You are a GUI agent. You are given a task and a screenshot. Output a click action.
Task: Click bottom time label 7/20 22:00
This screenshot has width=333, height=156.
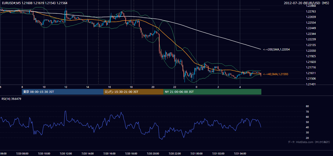pos(175,154)
